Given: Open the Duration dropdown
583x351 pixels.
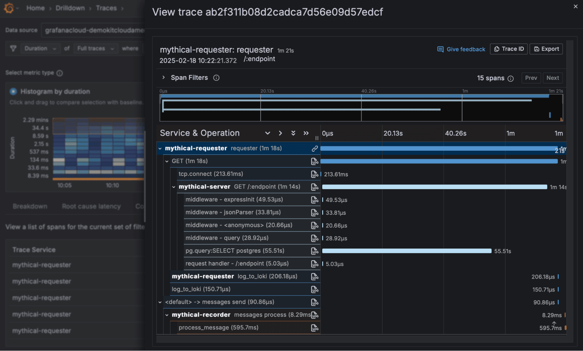Looking at the screenshot, I should (x=40, y=48).
